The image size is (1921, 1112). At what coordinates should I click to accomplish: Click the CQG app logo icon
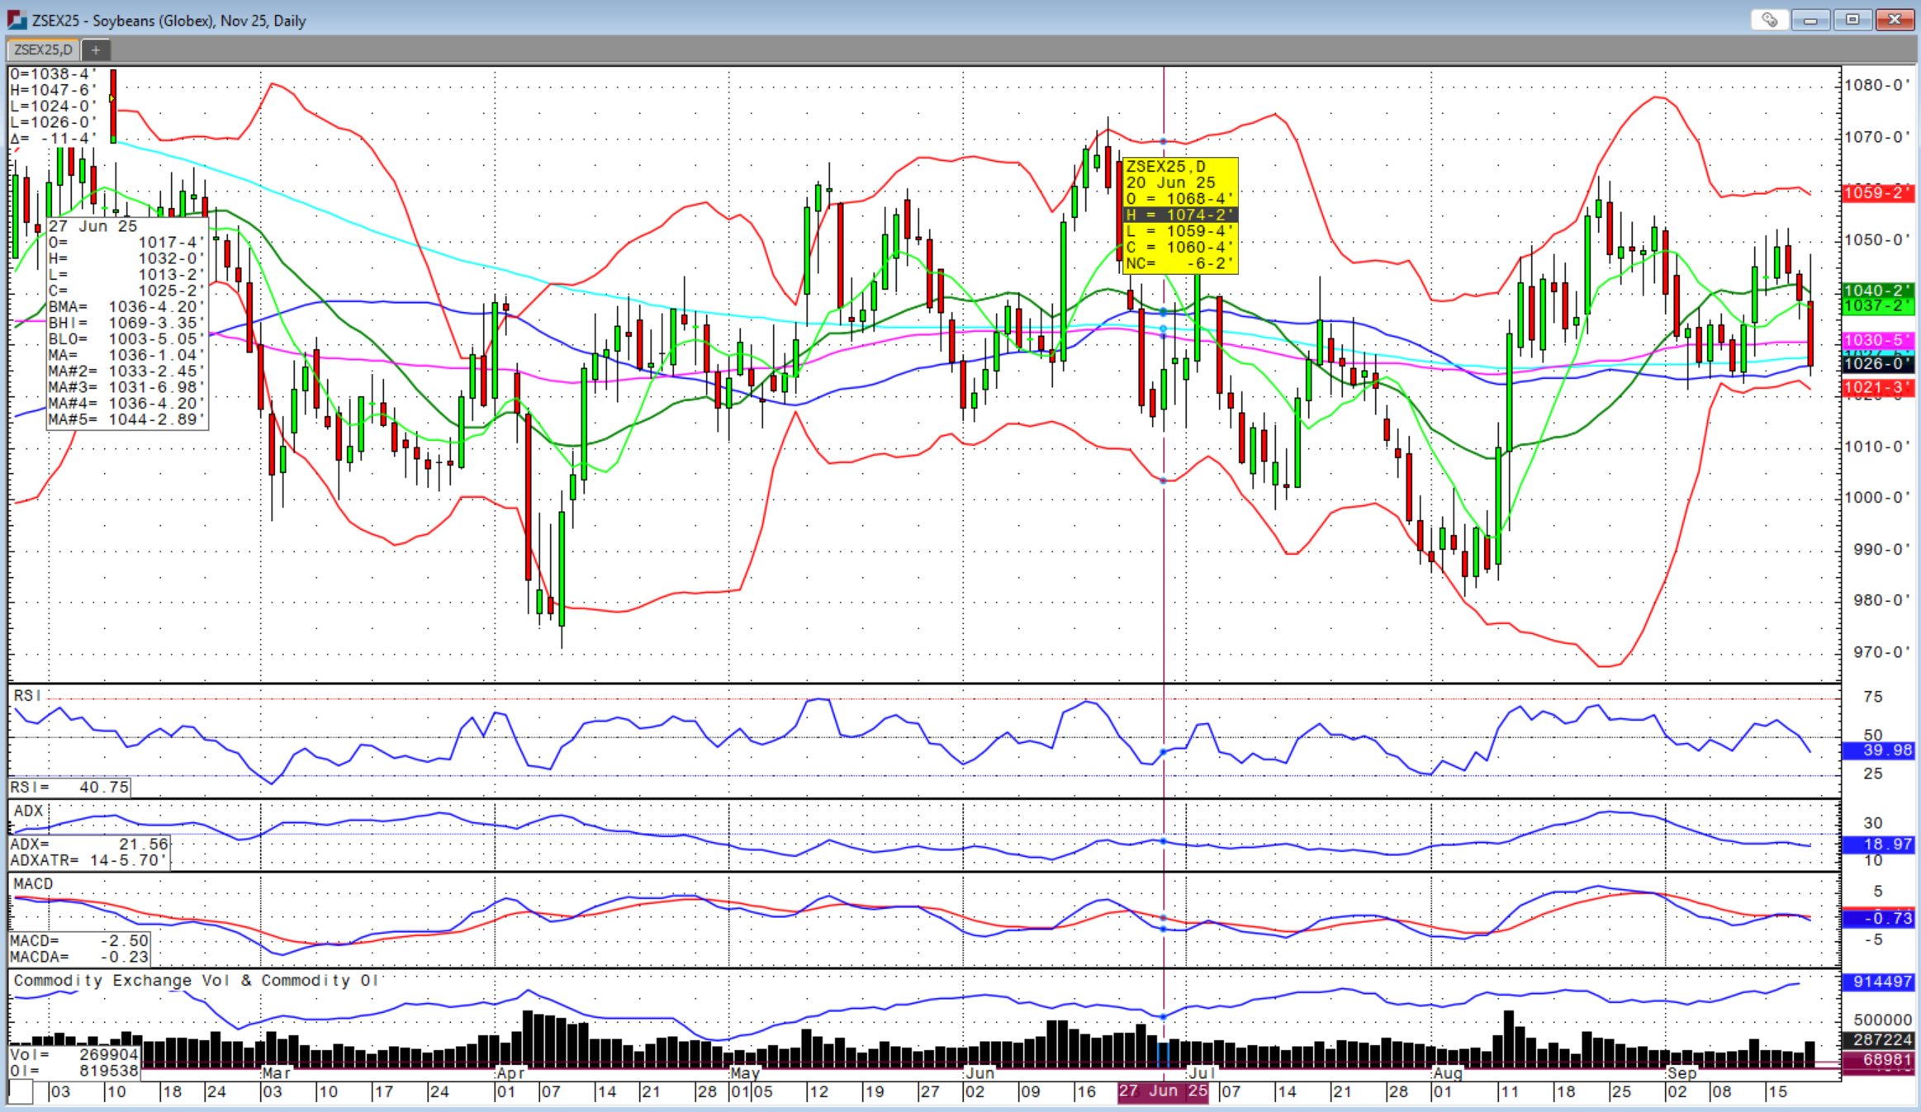point(17,20)
